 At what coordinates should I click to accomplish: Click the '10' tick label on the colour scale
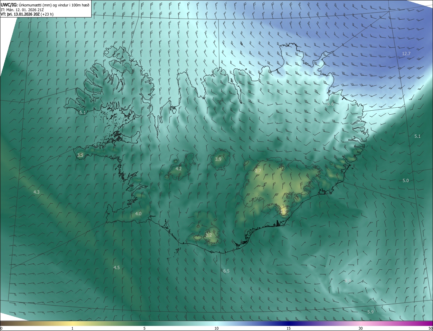pyautogui.click(x=216, y=328)
